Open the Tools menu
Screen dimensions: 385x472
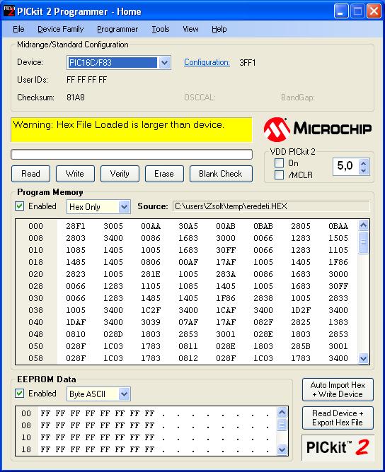click(x=161, y=29)
